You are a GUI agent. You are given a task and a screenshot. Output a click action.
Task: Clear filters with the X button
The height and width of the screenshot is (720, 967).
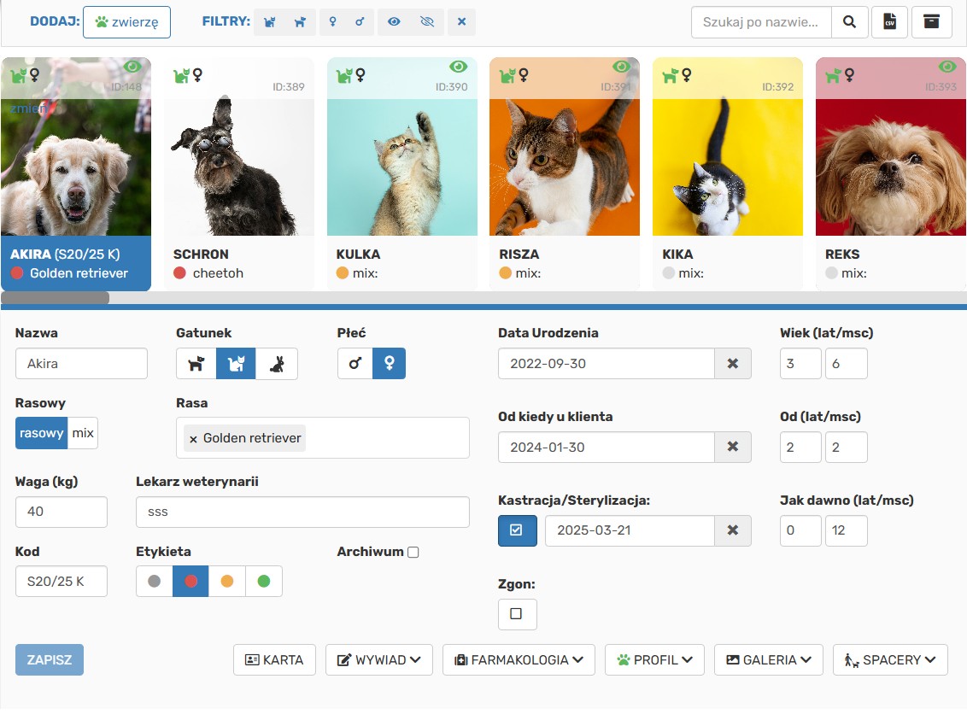pos(461,22)
